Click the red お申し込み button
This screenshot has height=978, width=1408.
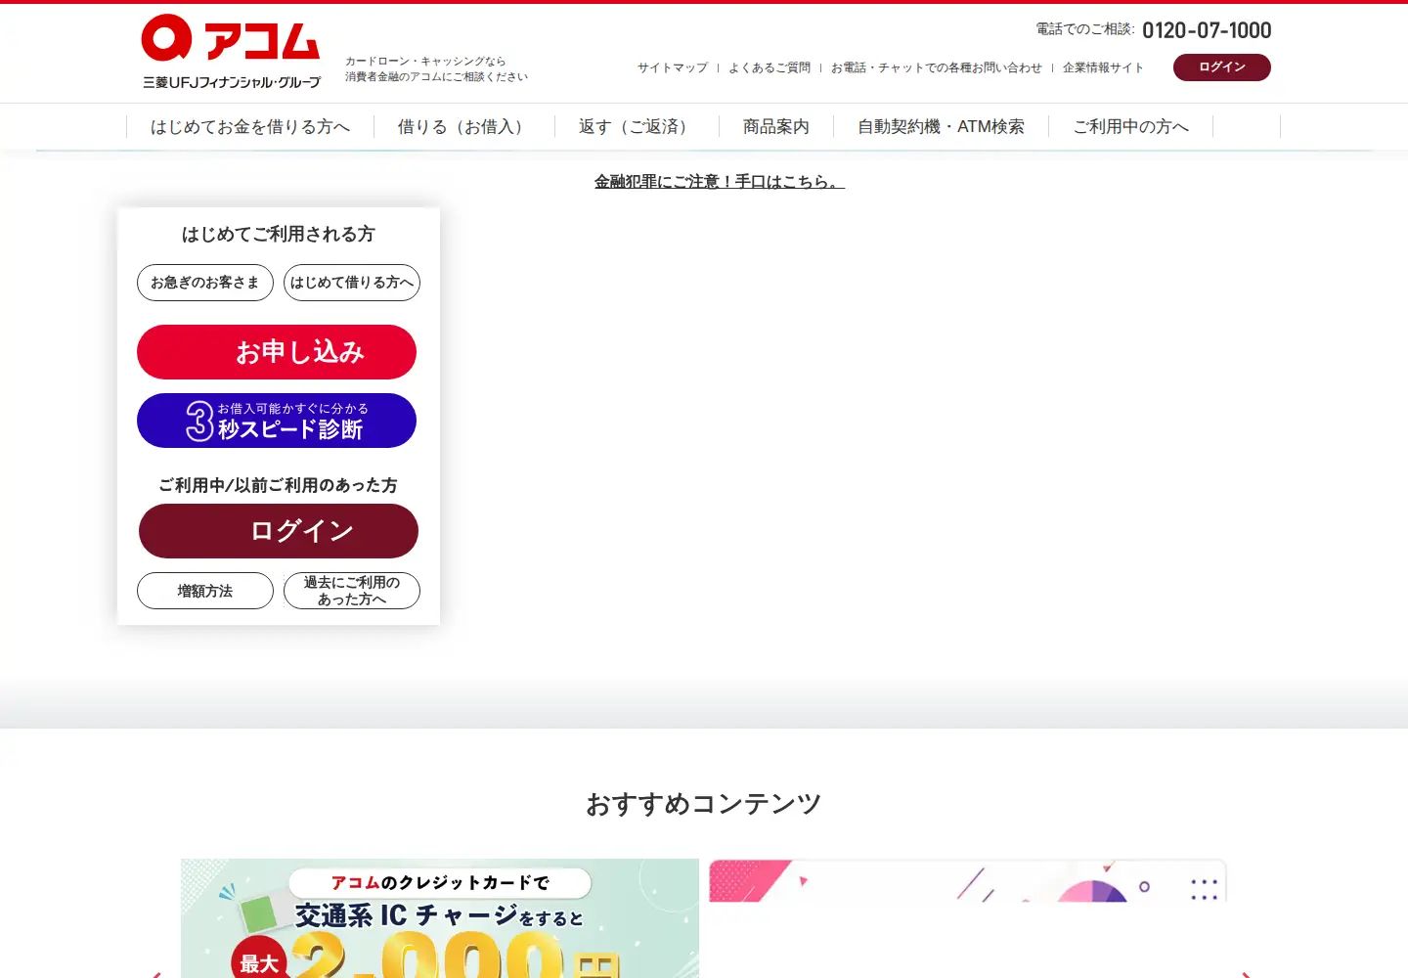tap(277, 352)
